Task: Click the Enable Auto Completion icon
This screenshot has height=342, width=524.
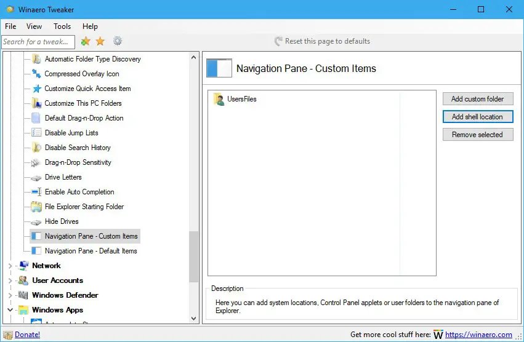Action: [36, 192]
